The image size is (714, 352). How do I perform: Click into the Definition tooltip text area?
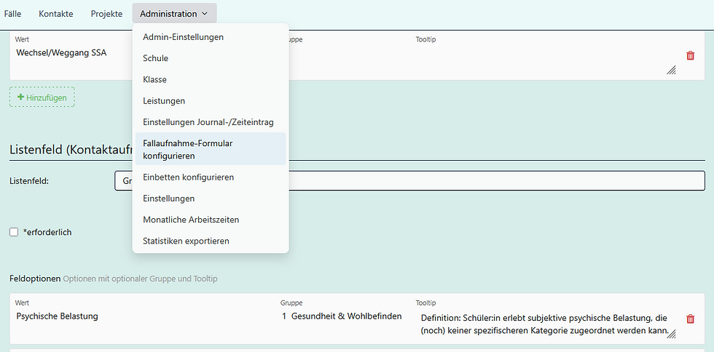[545, 324]
